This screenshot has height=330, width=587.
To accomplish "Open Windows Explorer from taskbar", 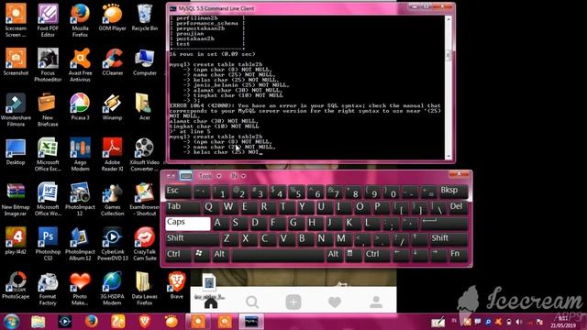I will pos(39,322).
